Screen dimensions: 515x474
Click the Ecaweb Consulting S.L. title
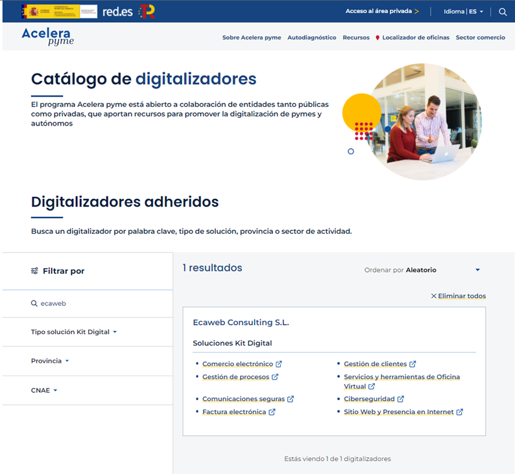pos(241,322)
